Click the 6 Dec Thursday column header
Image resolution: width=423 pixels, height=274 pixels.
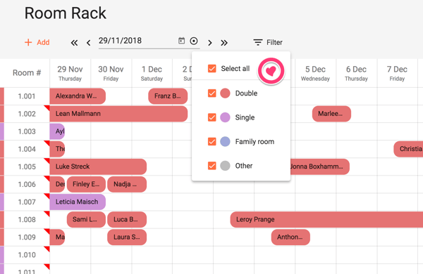tap(356, 73)
